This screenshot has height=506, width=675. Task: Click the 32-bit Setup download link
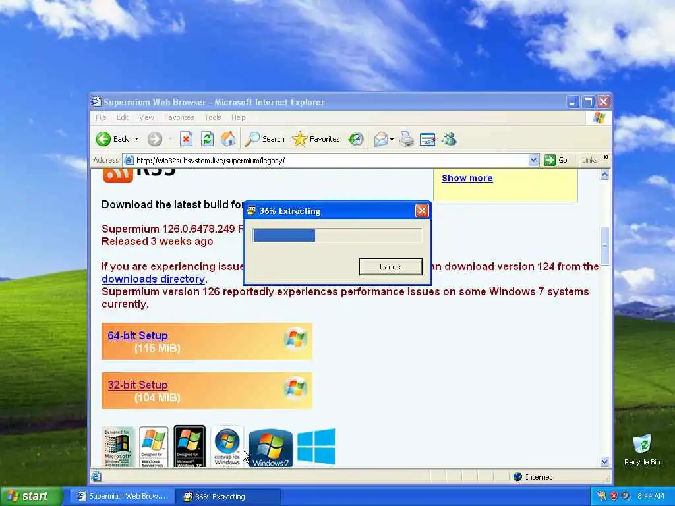tap(138, 385)
